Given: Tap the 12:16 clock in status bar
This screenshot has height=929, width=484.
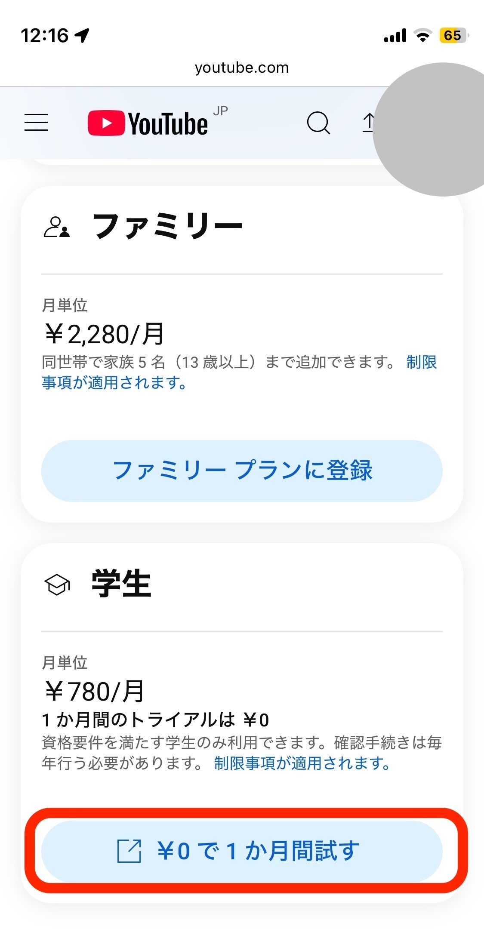Looking at the screenshot, I should (44, 35).
